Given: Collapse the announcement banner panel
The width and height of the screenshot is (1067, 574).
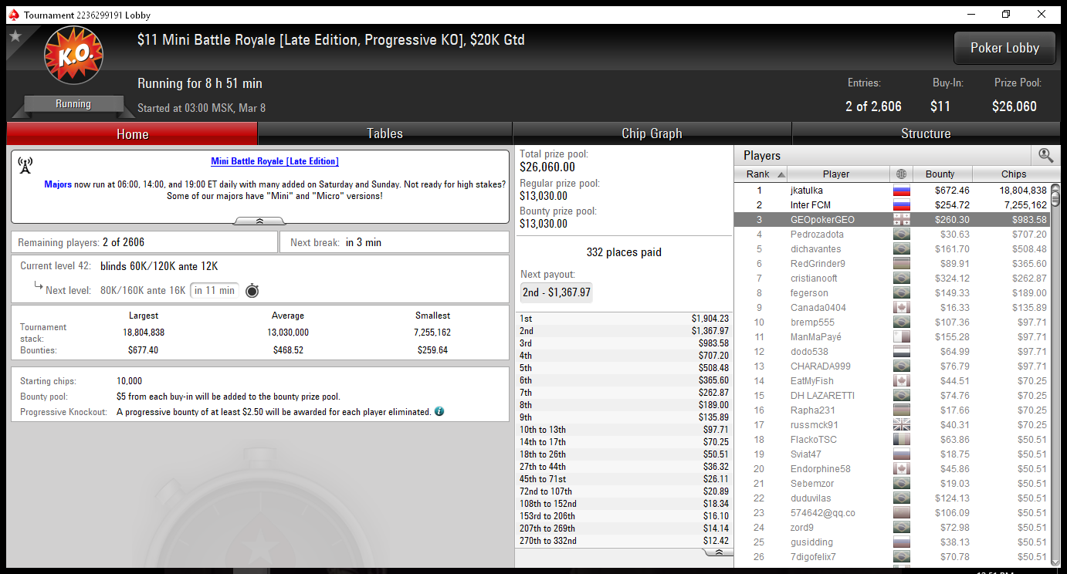Looking at the screenshot, I should point(259,221).
